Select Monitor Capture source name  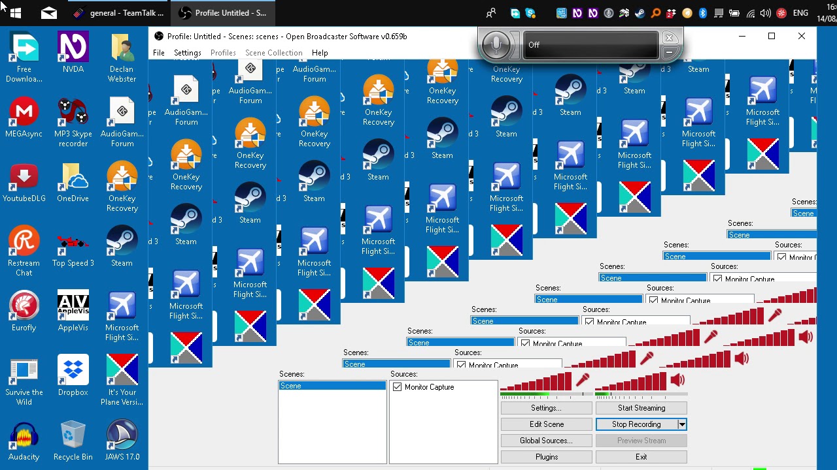[x=429, y=387]
